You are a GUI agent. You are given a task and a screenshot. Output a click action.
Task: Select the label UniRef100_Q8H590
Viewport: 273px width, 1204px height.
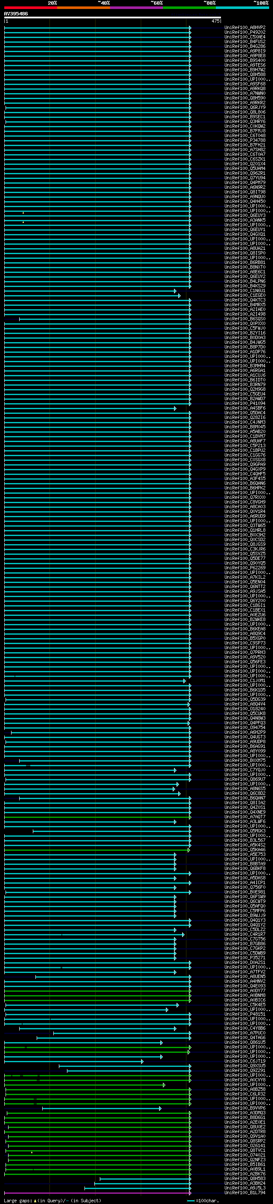[245, 98]
